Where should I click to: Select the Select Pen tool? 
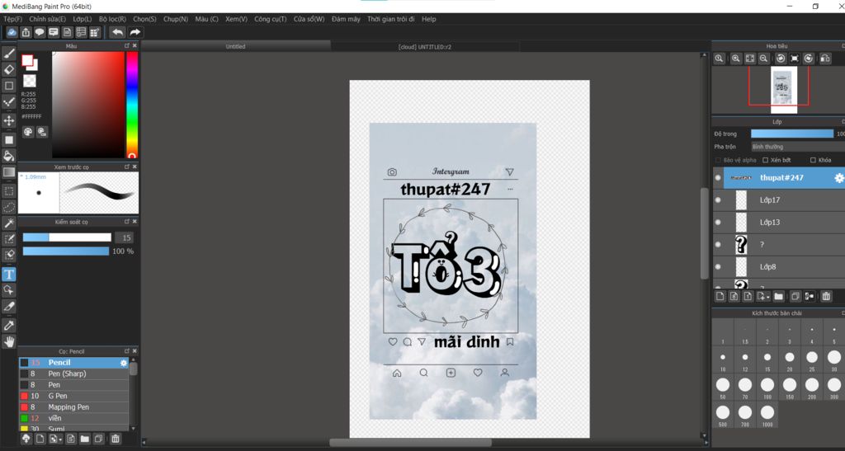pyautogui.click(x=8, y=239)
